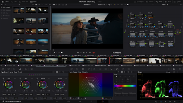This screenshot has height=103, width=183.
Task: Click the Color Warper Range hue gradient bar
Action: [125, 86]
